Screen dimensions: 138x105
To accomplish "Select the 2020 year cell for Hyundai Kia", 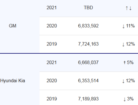I will (x=52, y=81).
